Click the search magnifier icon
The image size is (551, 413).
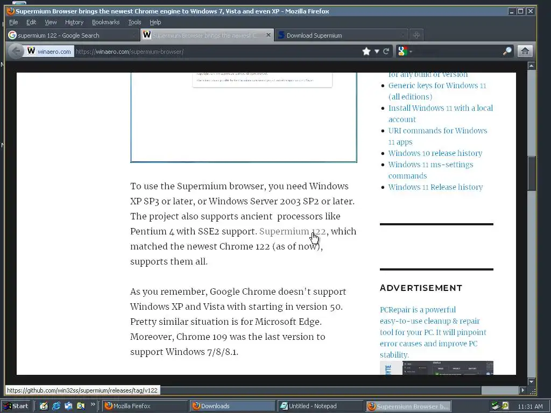pyautogui.click(x=507, y=51)
